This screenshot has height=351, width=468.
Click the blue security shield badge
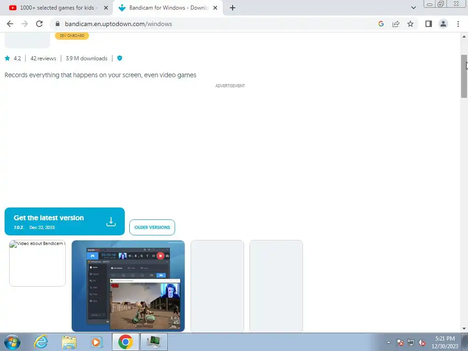click(120, 58)
